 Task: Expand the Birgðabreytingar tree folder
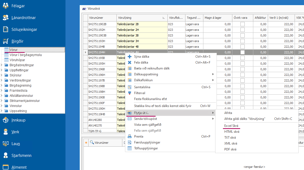[2, 65]
